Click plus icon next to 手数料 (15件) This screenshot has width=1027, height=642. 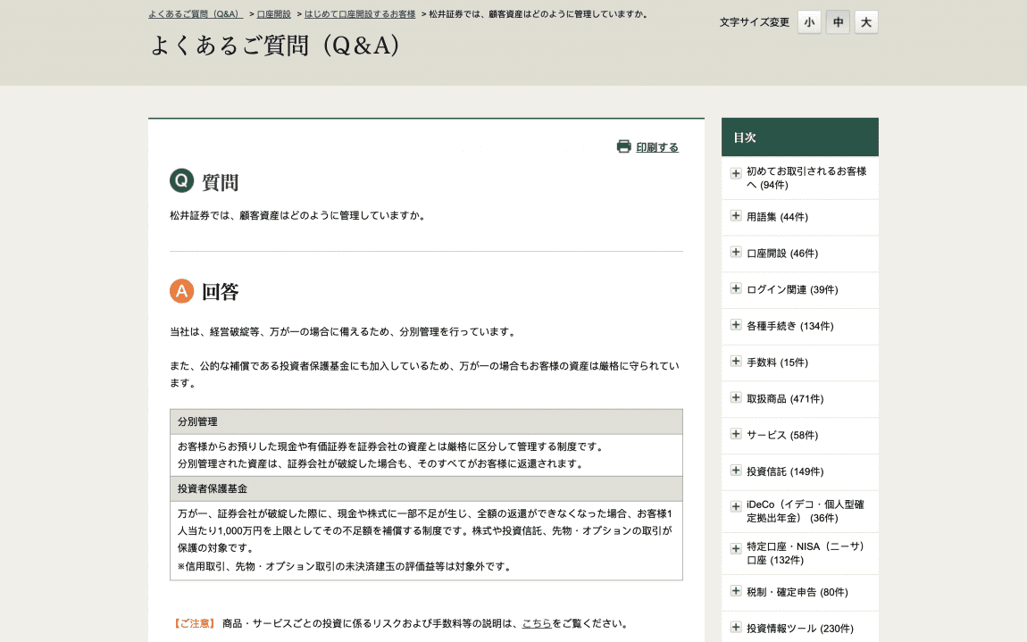point(736,362)
